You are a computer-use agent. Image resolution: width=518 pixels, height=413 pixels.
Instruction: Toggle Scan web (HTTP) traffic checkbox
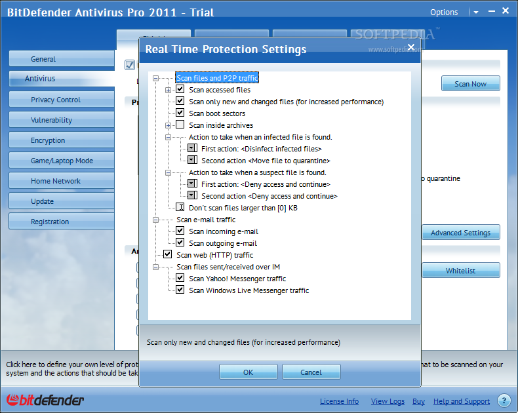pyautogui.click(x=168, y=254)
